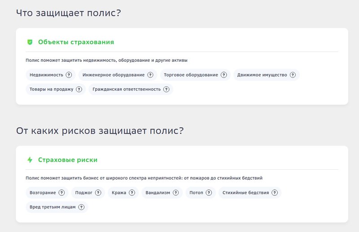Choose the Движимое имущество label
This screenshot has height=232, width=359.
tap(262, 75)
